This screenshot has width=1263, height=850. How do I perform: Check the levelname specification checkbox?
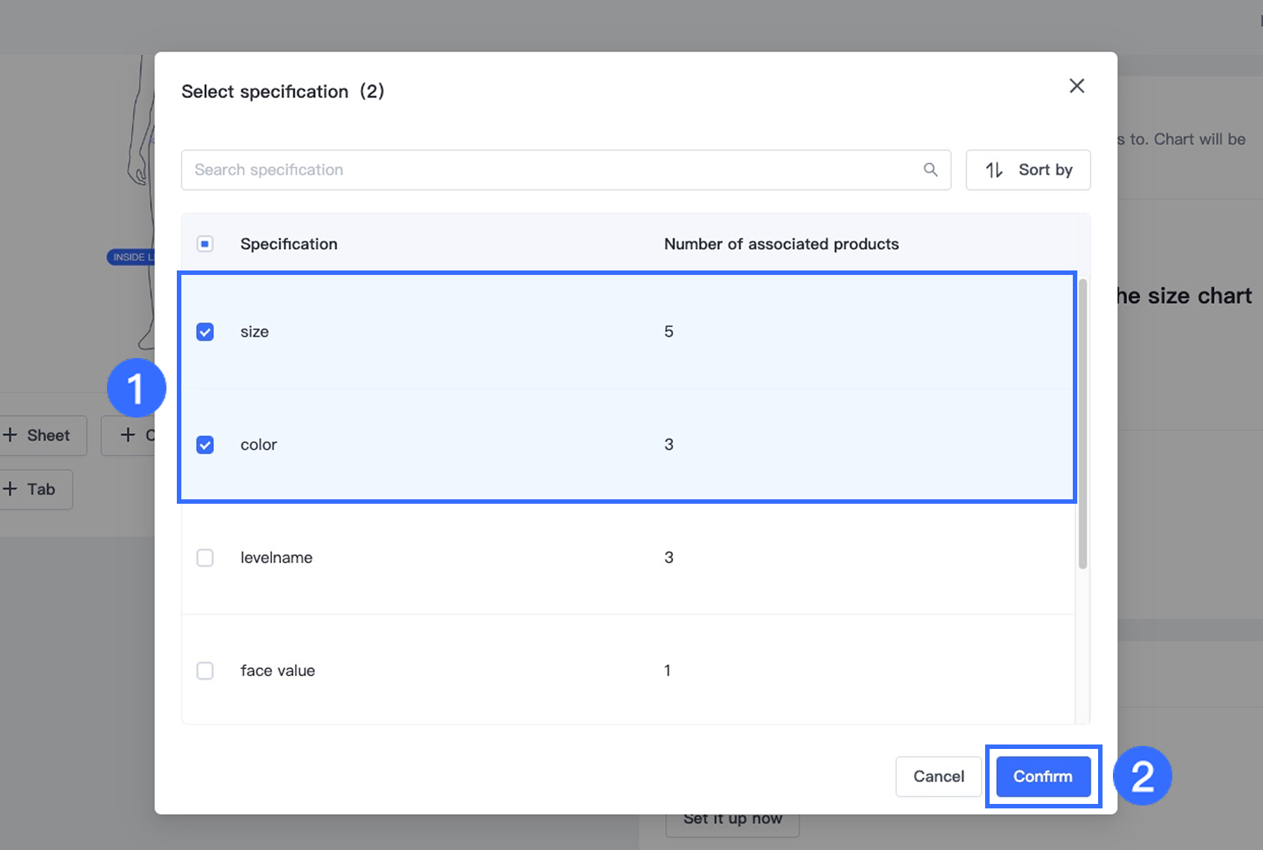pos(205,558)
